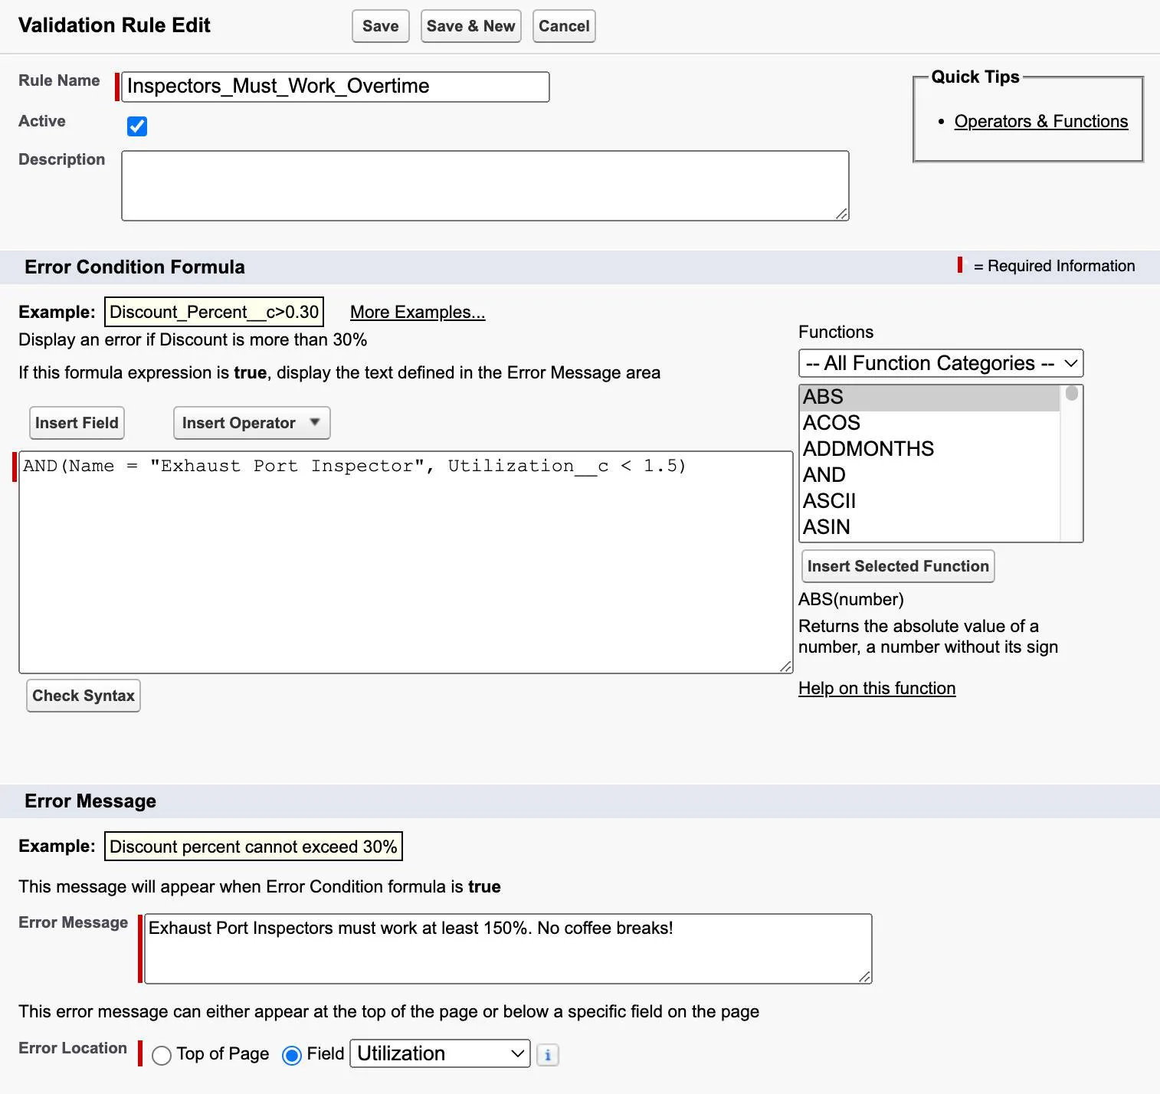Open the More Examples link
The width and height of the screenshot is (1160, 1094).
coord(418,312)
